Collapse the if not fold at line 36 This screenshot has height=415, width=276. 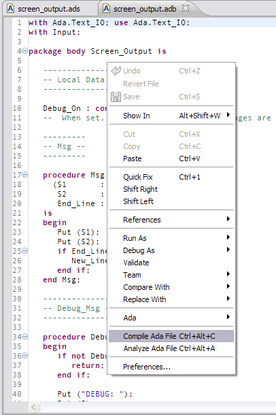click(24, 355)
